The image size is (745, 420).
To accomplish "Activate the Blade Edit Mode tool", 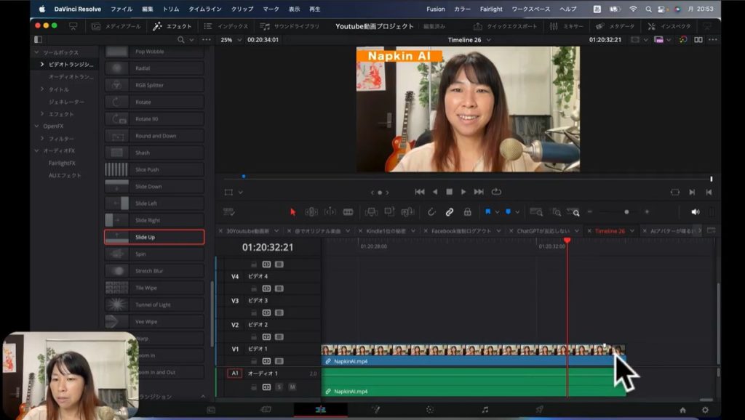I will coord(348,212).
